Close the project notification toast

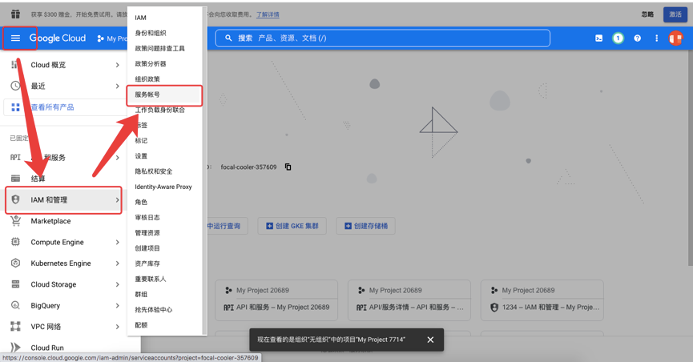430,340
